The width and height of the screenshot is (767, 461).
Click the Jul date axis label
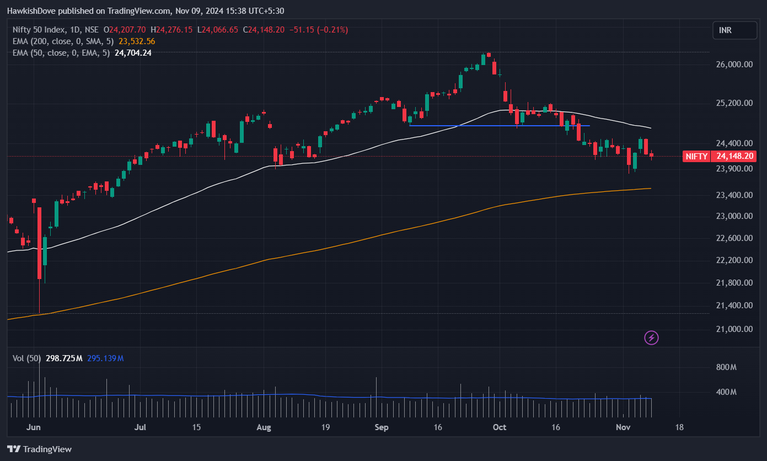[x=140, y=427]
